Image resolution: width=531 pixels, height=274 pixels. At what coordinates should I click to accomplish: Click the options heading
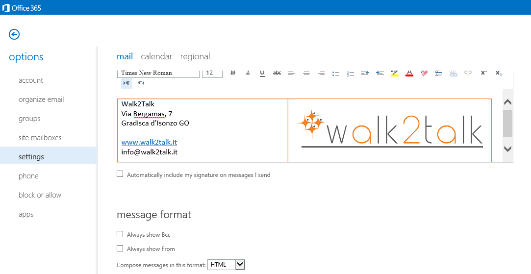click(26, 57)
